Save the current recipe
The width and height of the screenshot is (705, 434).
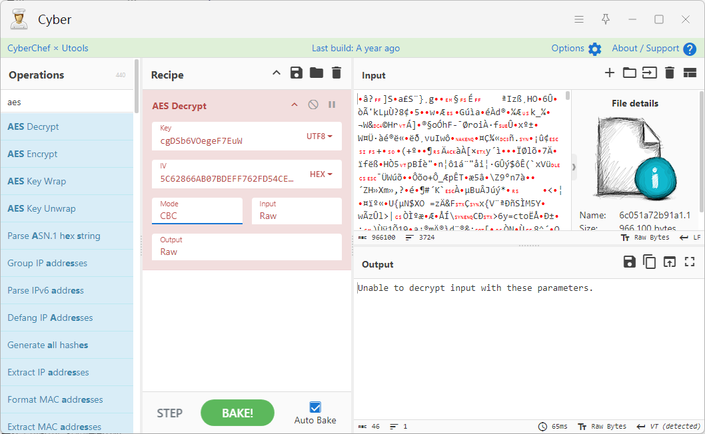pyautogui.click(x=297, y=73)
